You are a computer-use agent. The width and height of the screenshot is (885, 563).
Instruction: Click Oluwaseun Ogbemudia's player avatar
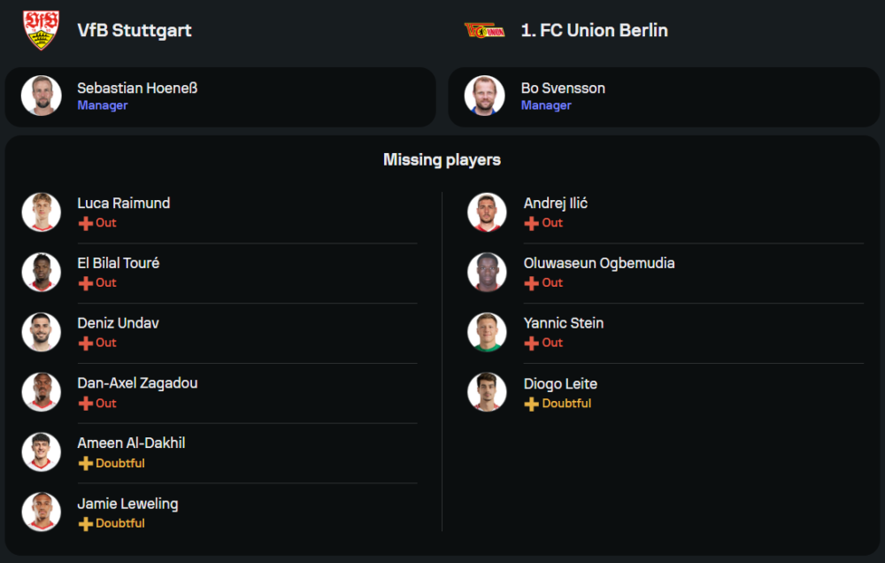coord(487,273)
